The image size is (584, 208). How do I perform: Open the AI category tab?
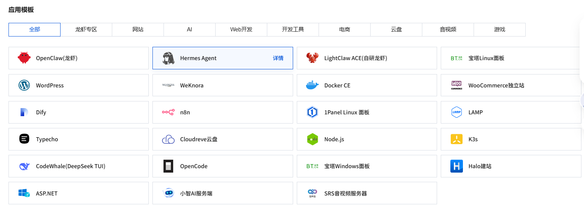[x=189, y=30]
